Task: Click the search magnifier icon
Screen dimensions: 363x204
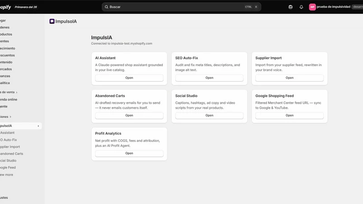Action: point(107,7)
